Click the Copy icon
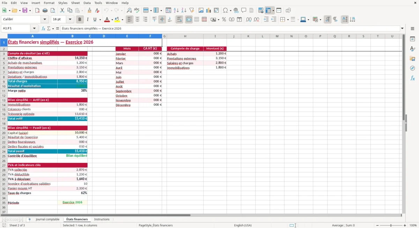The image size is (419, 228). point(70,10)
